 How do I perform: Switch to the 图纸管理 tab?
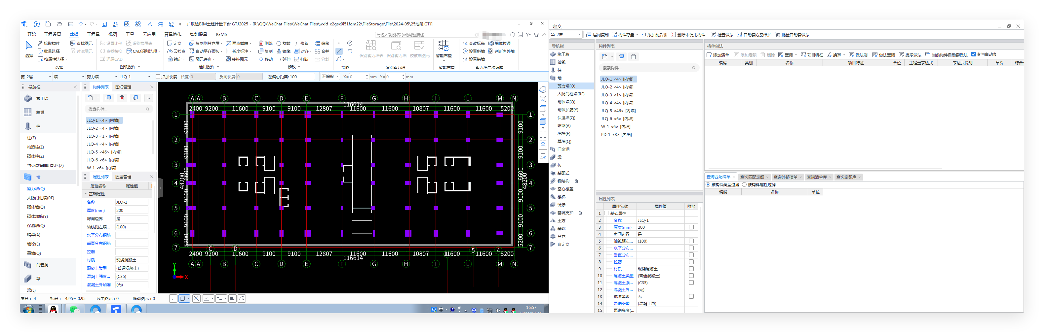(x=123, y=87)
